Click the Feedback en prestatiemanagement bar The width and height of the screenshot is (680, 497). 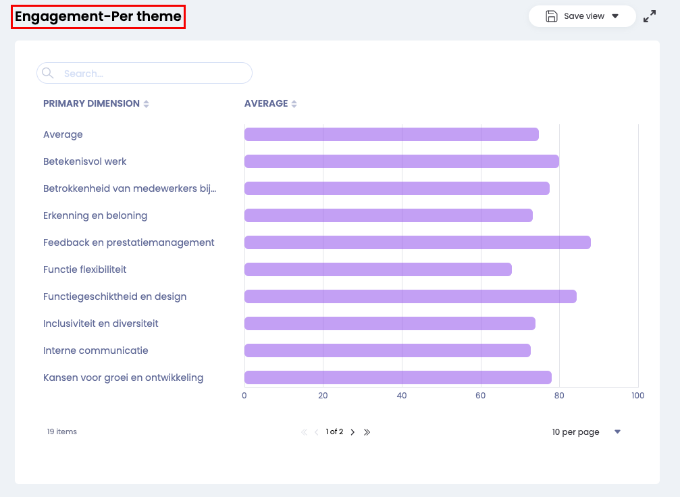[x=417, y=242]
